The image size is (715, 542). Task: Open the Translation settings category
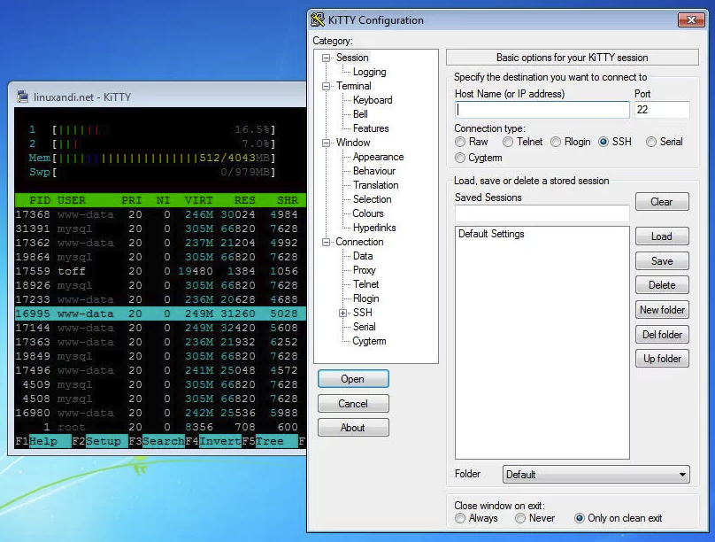tap(375, 185)
